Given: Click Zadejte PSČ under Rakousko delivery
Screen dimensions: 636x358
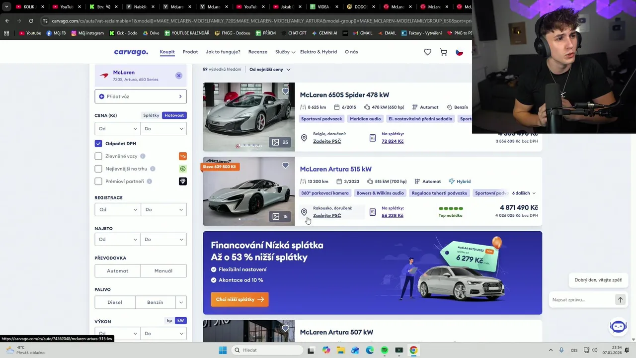Looking at the screenshot, I should pos(327,216).
